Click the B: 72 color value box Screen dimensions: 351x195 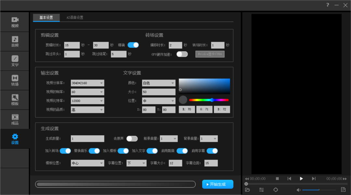tap(222, 109)
